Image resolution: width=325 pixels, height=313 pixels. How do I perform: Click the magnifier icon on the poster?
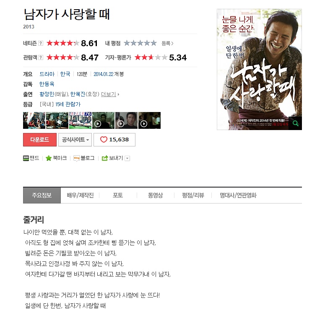tap(295, 123)
